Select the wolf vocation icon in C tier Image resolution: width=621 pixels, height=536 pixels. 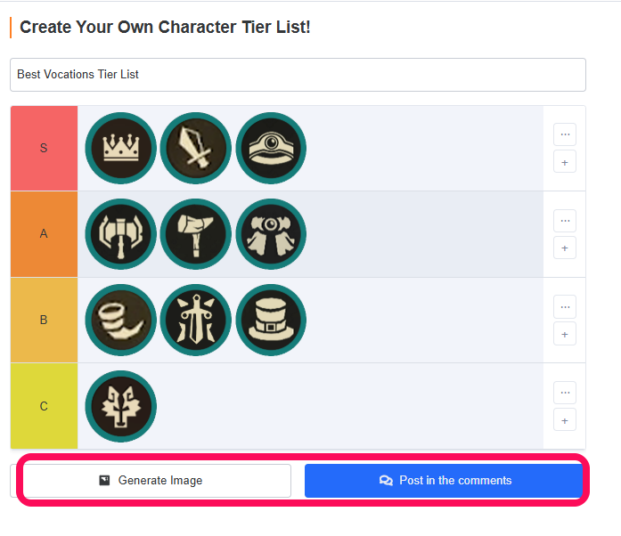pos(120,406)
